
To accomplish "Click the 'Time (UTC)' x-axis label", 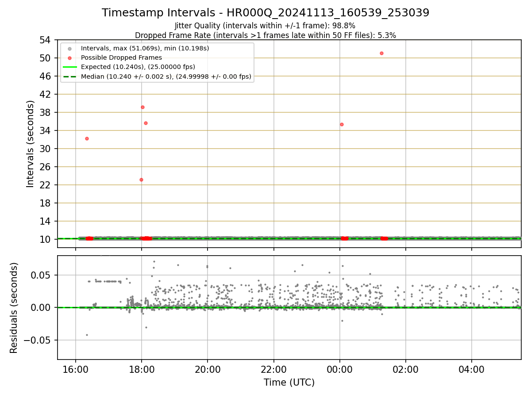I will coord(289,383).
